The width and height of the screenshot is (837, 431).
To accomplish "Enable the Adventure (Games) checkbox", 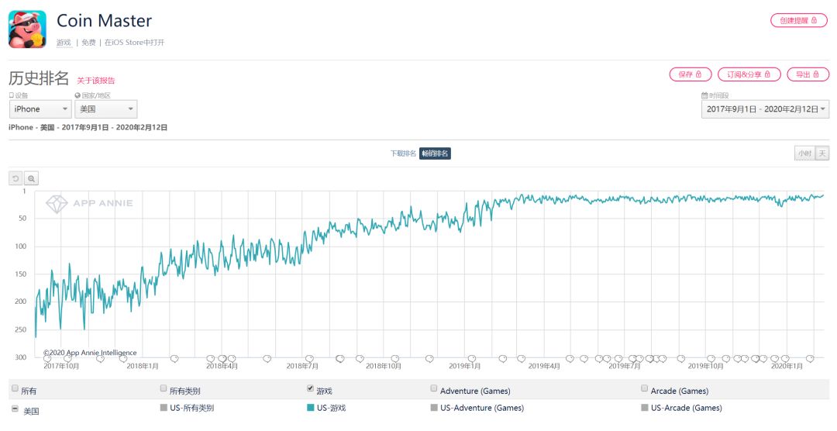I will pos(434,388).
